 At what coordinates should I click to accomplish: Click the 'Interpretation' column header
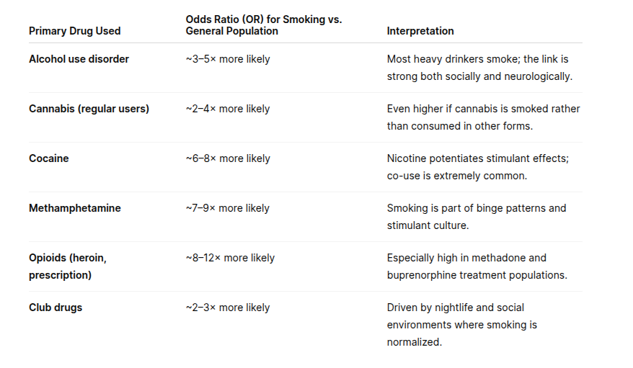pyautogui.click(x=420, y=31)
